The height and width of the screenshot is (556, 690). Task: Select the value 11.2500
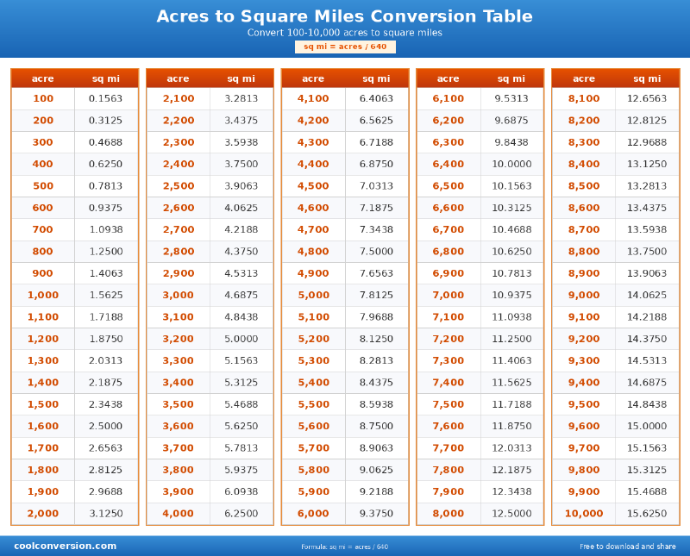[x=511, y=339]
